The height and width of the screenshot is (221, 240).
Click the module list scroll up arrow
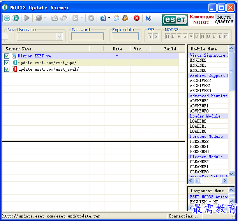point(231,48)
